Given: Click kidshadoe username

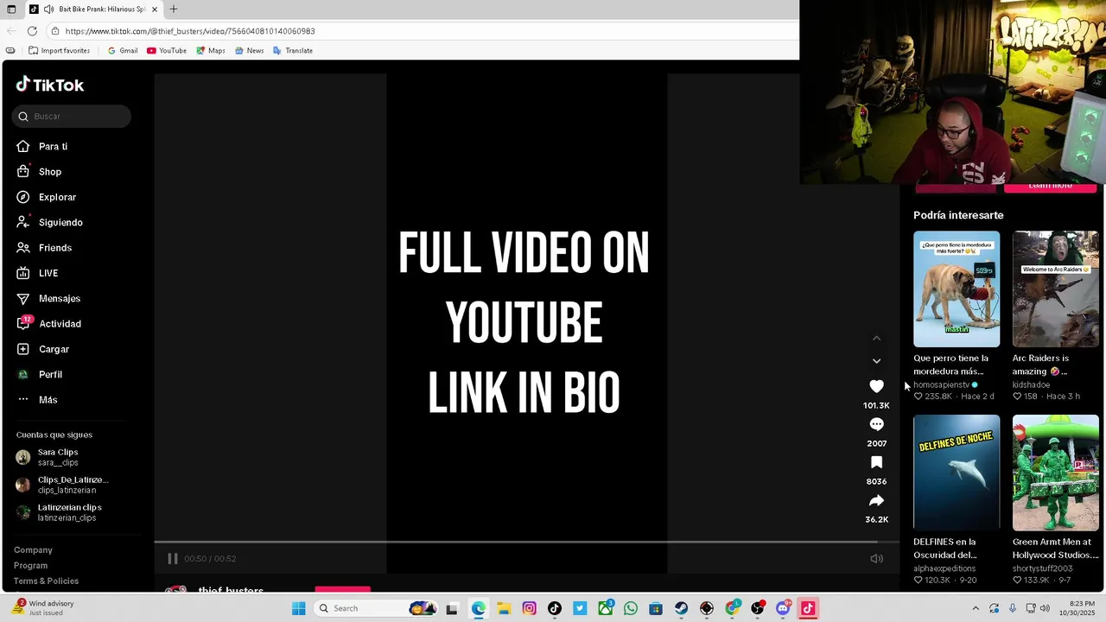Looking at the screenshot, I should (1031, 384).
